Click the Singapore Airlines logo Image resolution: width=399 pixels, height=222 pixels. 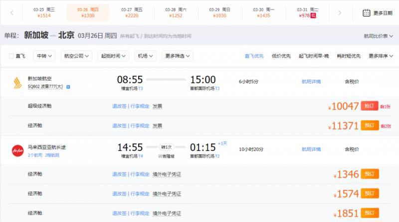[x=15, y=82]
